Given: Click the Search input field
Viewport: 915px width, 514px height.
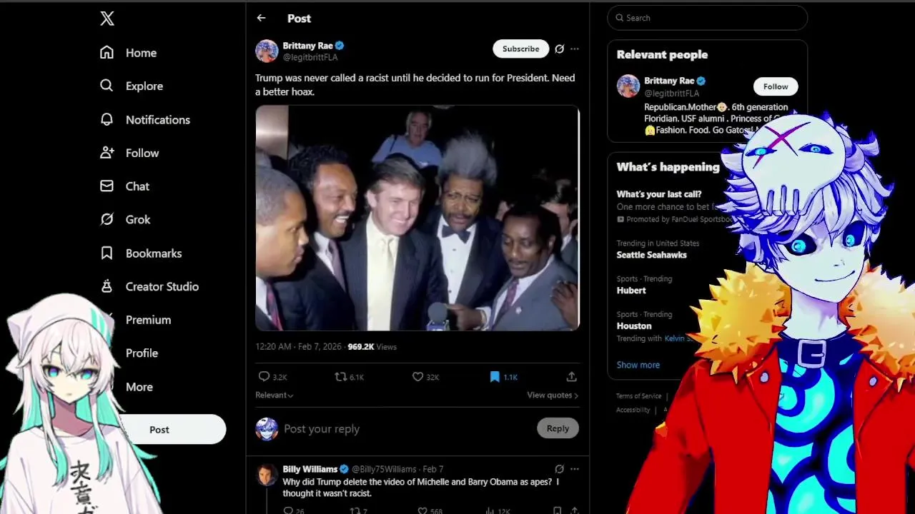Looking at the screenshot, I should click(707, 18).
